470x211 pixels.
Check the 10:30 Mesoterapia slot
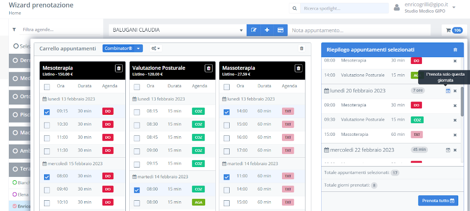click(x=47, y=125)
